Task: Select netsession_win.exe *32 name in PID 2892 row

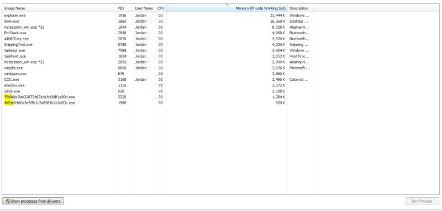Action: (24, 62)
